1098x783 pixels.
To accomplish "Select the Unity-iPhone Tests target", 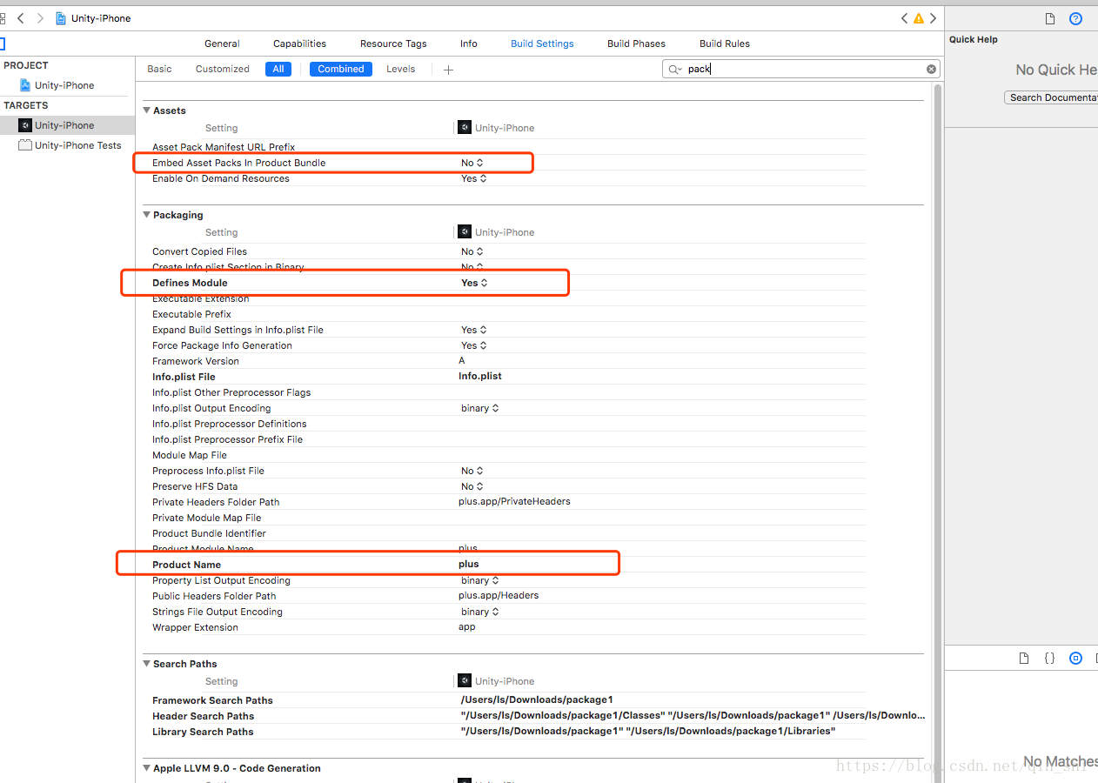I will [x=78, y=145].
